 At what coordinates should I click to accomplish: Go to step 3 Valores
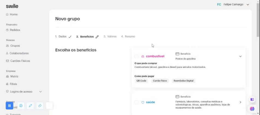(110, 37)
